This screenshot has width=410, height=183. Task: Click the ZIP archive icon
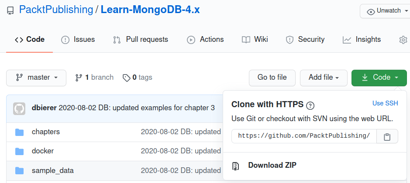tap(236, 166)
